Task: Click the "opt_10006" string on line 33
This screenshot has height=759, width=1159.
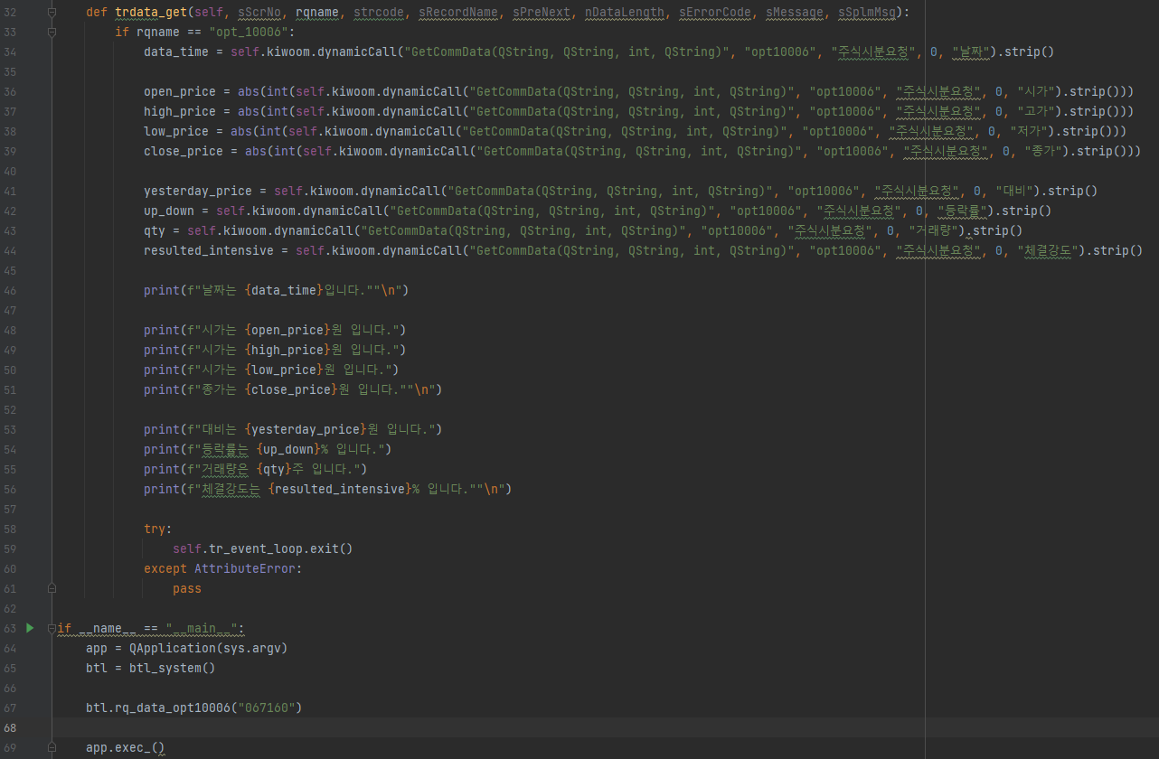Action: [x=249, y=33]
